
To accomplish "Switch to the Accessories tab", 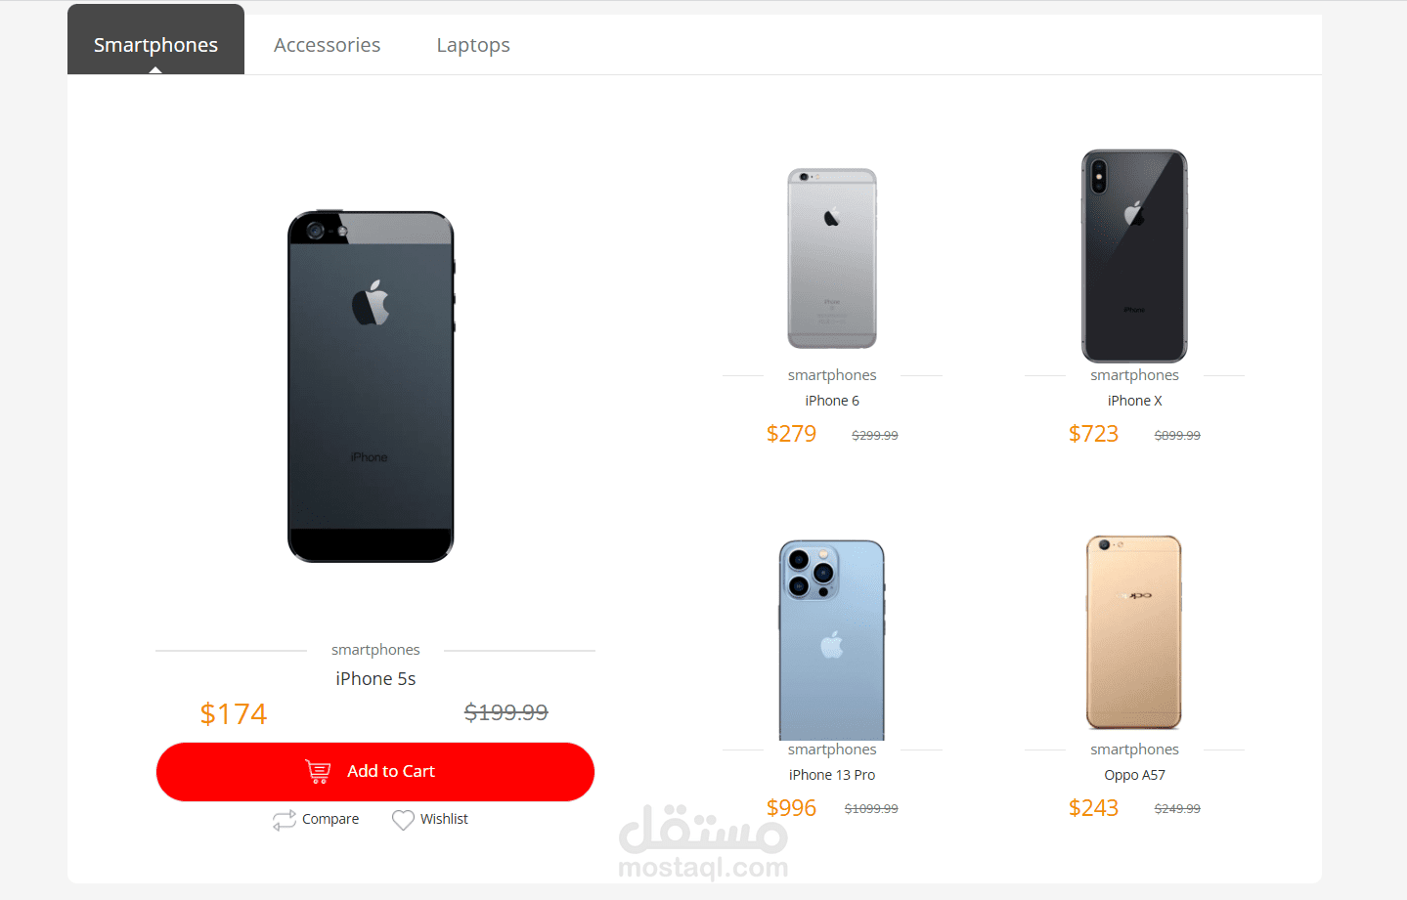I will 327,45.
